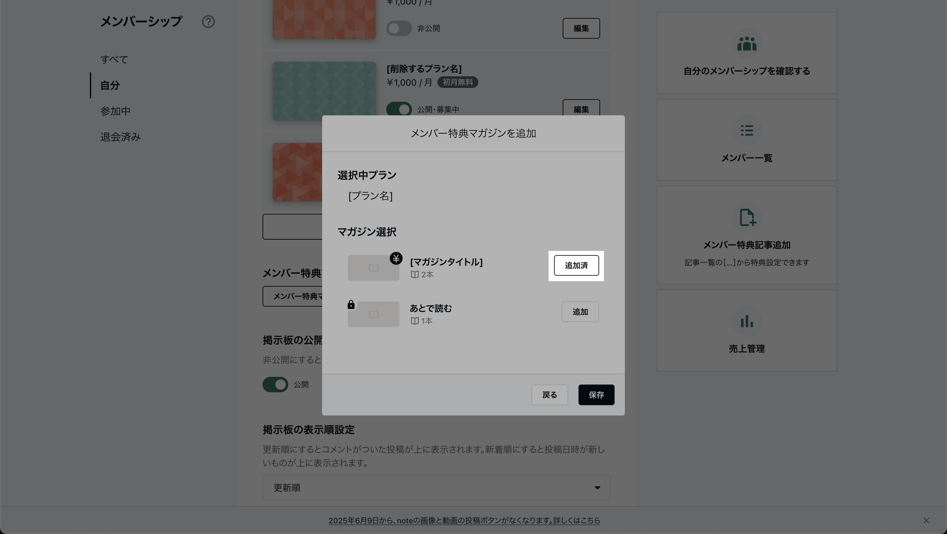Image resolution: width=947 pixels, height=534 pixels.
Task: Dismiss the bottom notice banner with X
Action: (926, 520)
